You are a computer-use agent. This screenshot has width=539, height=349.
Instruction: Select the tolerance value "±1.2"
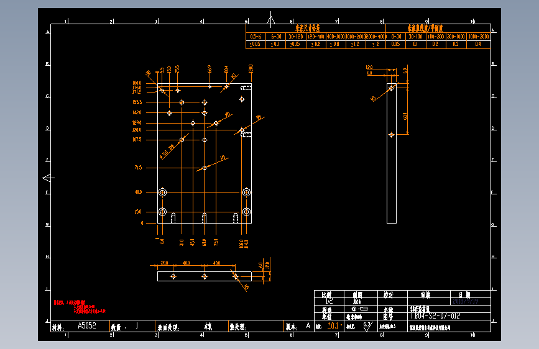coord(355,44)
